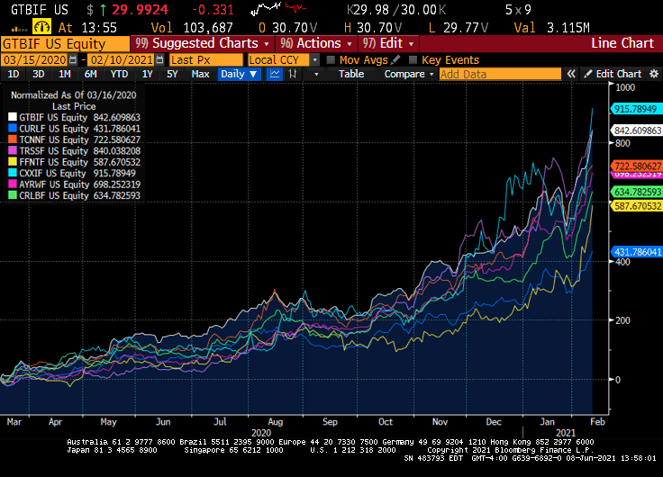Enable the Mov Avgs checkbox
The image size is (663, 477).
(x=331, y=59)
